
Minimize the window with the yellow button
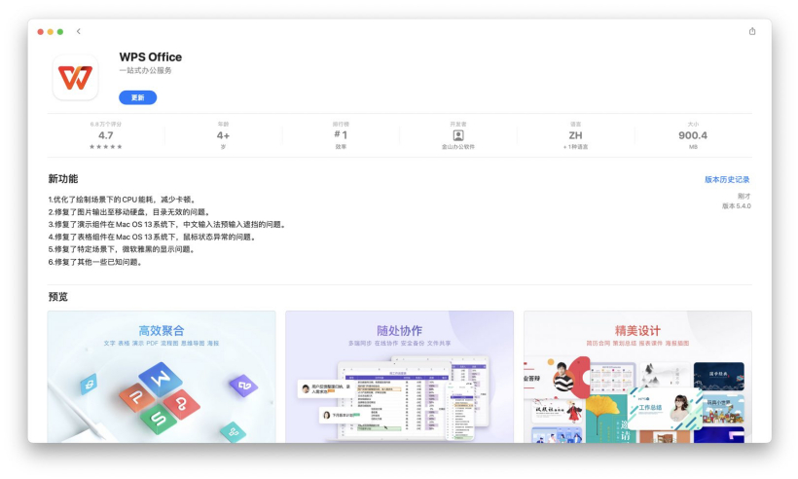click(x=51, y=31)
